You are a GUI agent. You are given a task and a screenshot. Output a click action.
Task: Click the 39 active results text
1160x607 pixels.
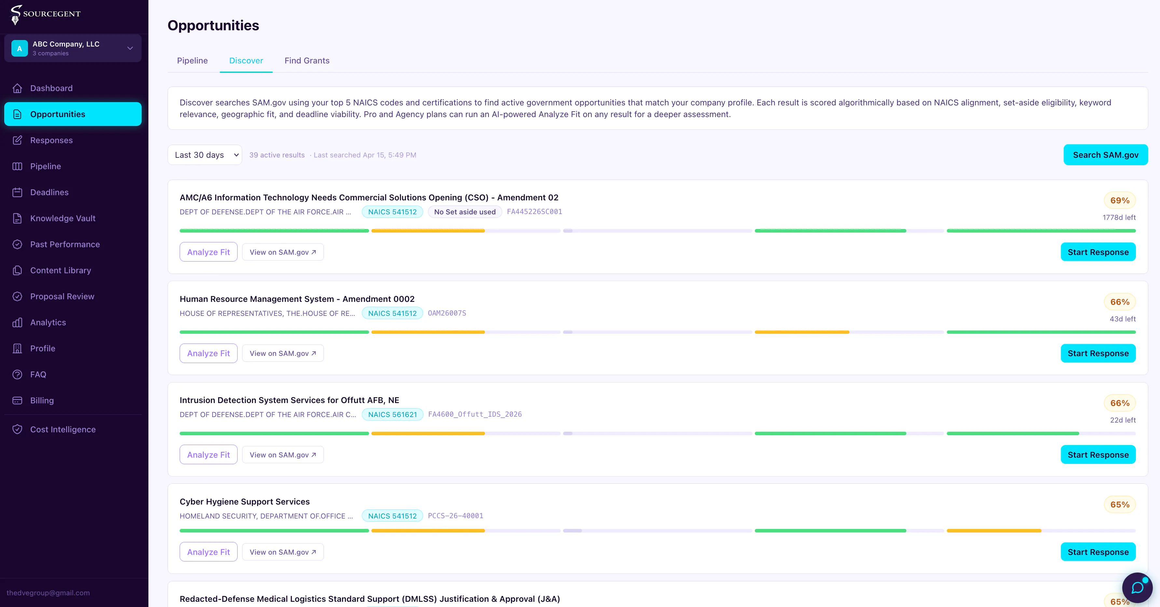277,155
